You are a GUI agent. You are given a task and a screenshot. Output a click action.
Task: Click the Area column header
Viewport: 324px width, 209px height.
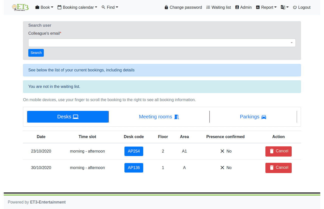184,137
